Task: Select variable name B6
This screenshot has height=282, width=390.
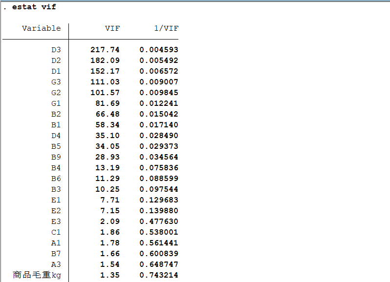Action: pyautogui.click(x=56, y=179)
